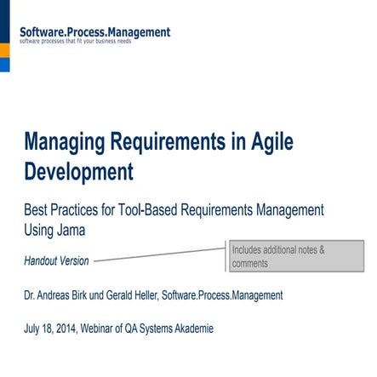Click the authors line 'Dr. Andreas Birk und Gerald Heller'
The width and height of the screenshot is (377, 377).
click(x=90, y=295)
